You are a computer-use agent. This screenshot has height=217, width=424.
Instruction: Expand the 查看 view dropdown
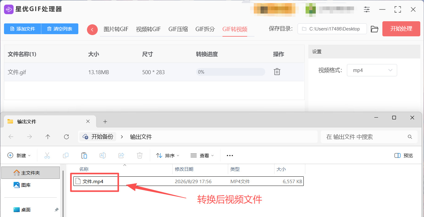coord(202,155)
